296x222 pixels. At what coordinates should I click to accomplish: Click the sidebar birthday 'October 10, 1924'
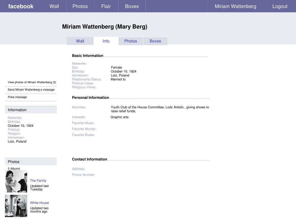coord(21,126)
